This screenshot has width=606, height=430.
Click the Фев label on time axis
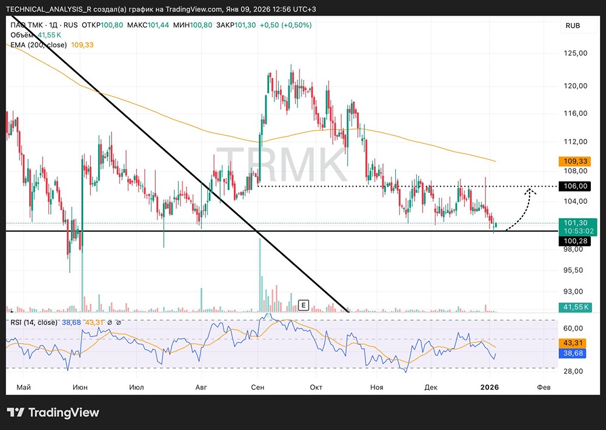pos(544,387)
